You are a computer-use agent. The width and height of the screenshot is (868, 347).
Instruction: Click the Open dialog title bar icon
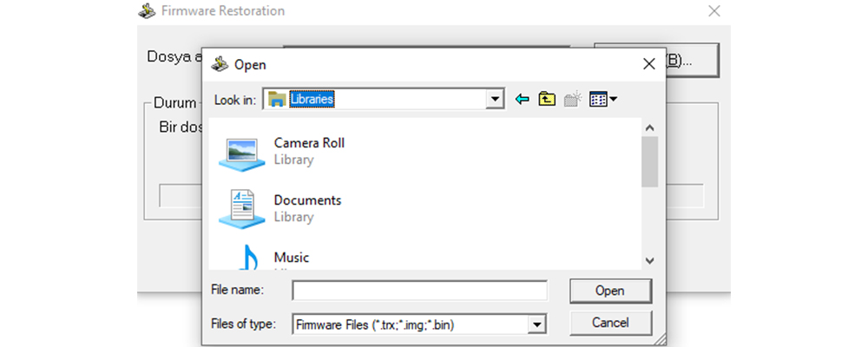pyautogui.click(x=220, y=64)
